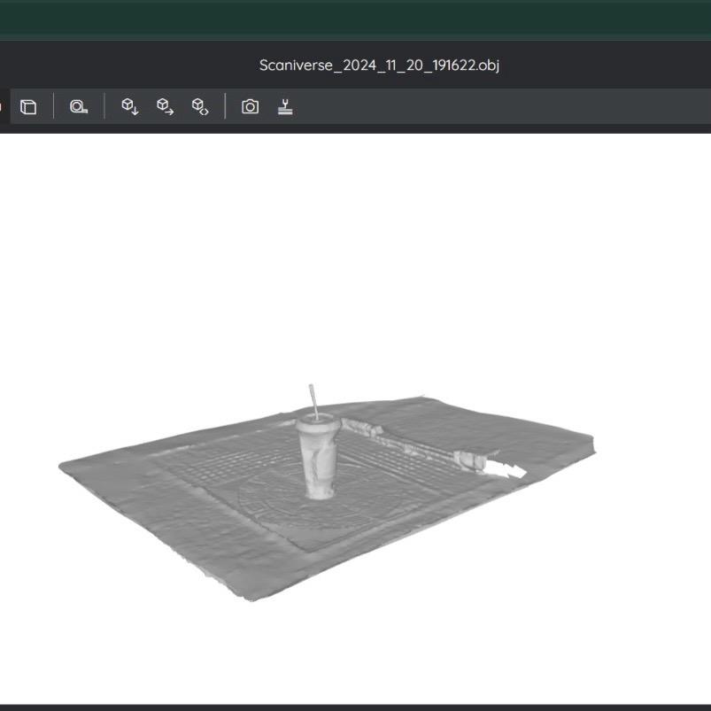Set up direction with the right-arrow cube icon
The image size is (711, 711).
click(165, 106)
